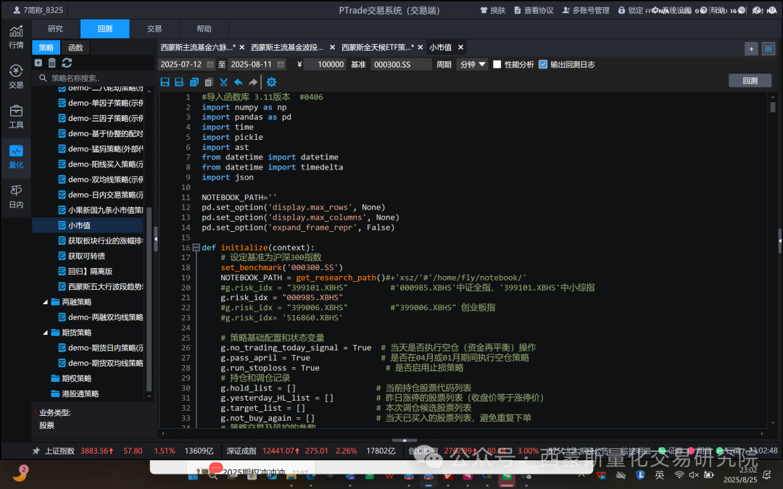Open the 西蒙斯主流基金六脉 editor tab
The height and width of the screenshot is (489, 783).
198,47
